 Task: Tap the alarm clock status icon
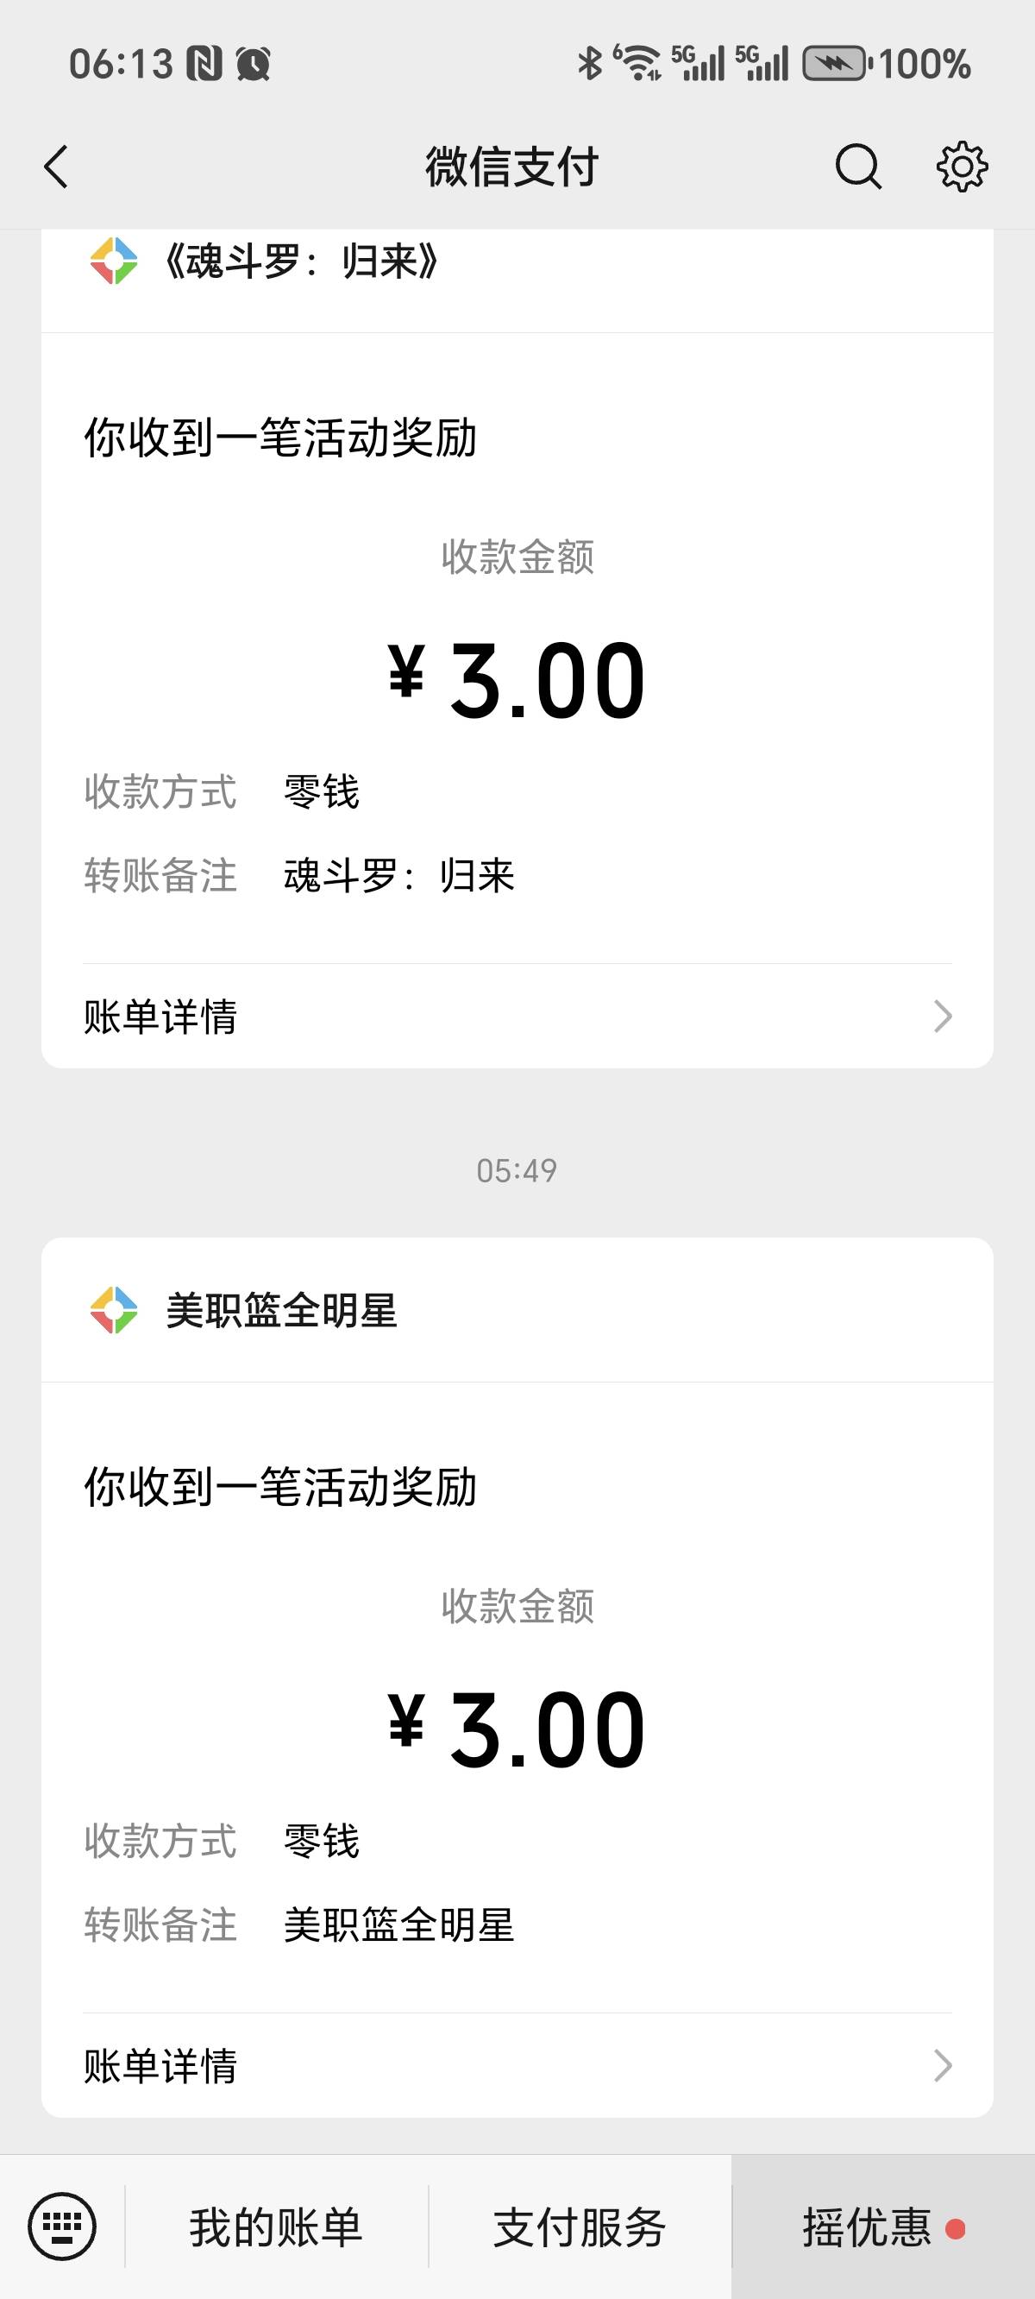click(254, 64)
